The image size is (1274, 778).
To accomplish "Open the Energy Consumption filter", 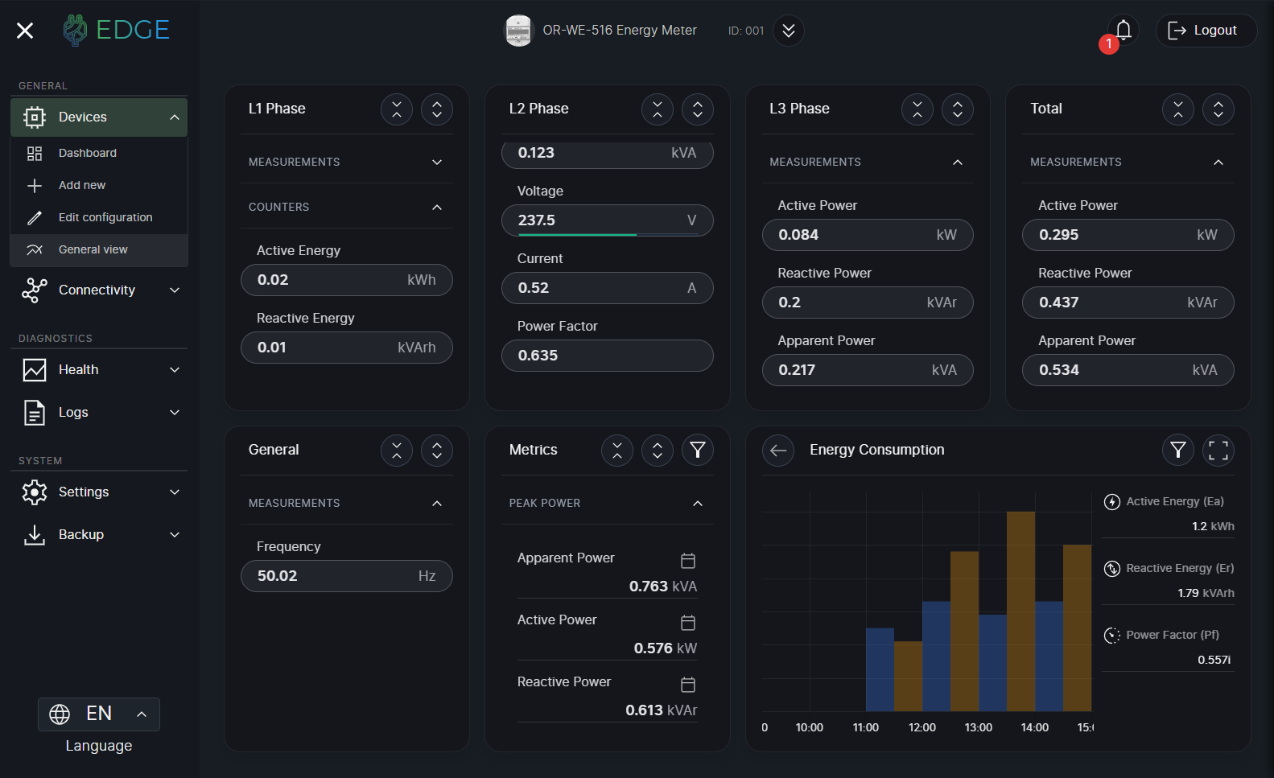I will tap(1178, 451).
